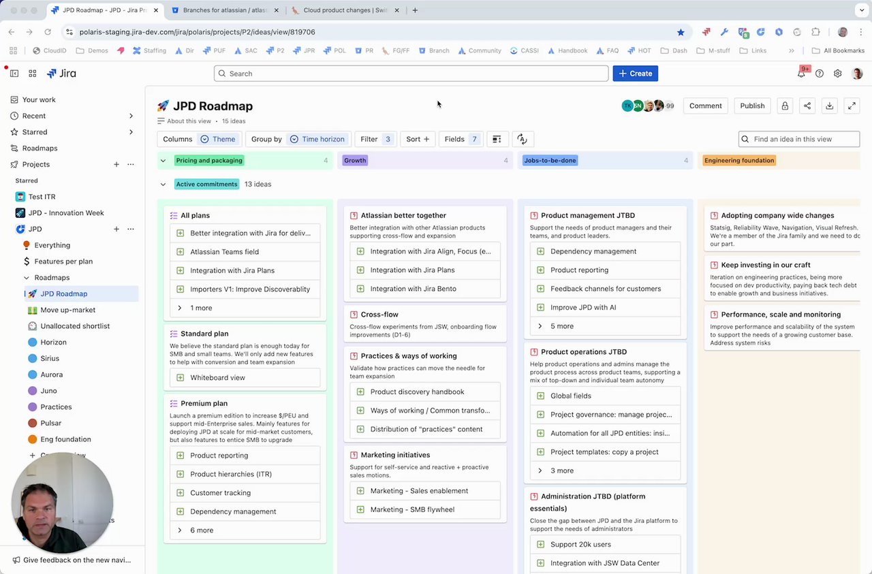Enter fullscreen with the expand icon
This screenshot has width=872, height=574.
[x=852, y=106]
